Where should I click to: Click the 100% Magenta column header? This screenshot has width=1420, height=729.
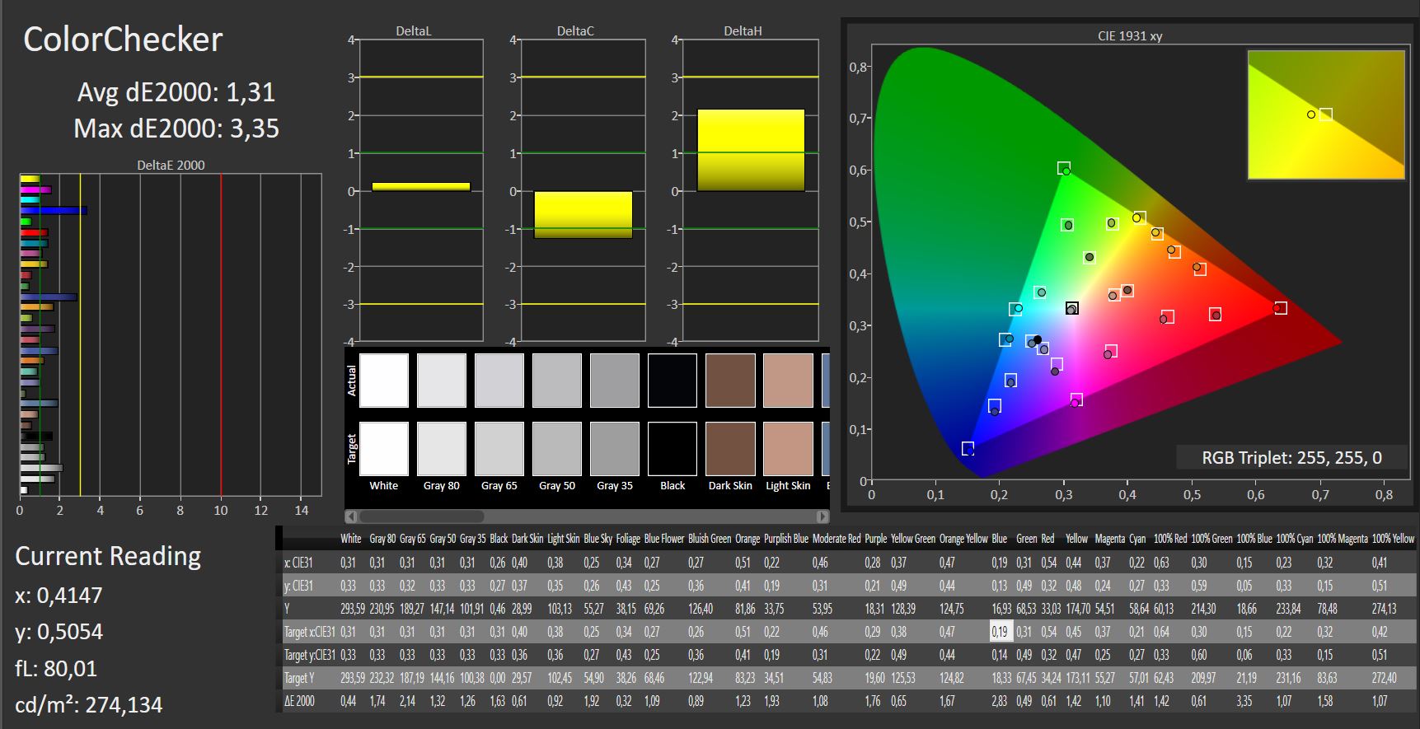(1343, 539)
